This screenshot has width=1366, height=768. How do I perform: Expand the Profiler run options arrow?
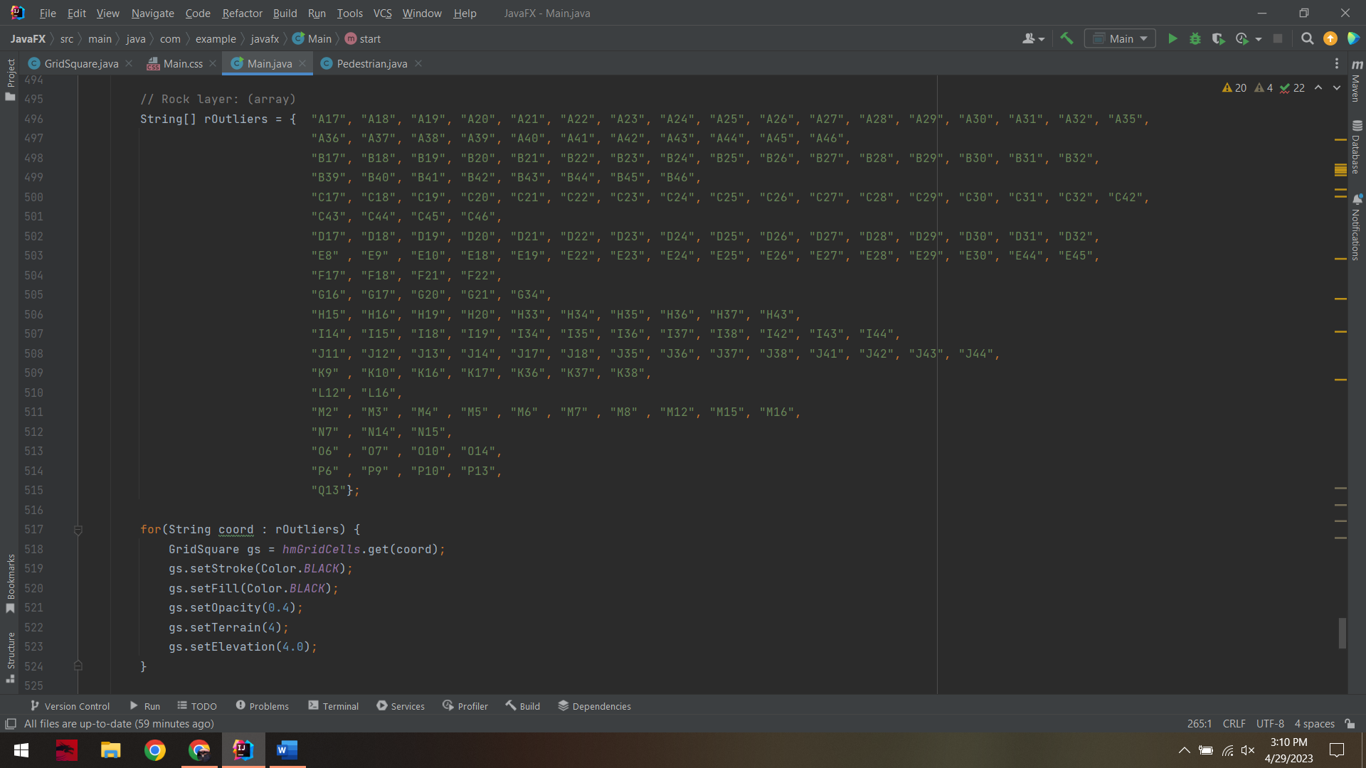(x=1259, y=39)
